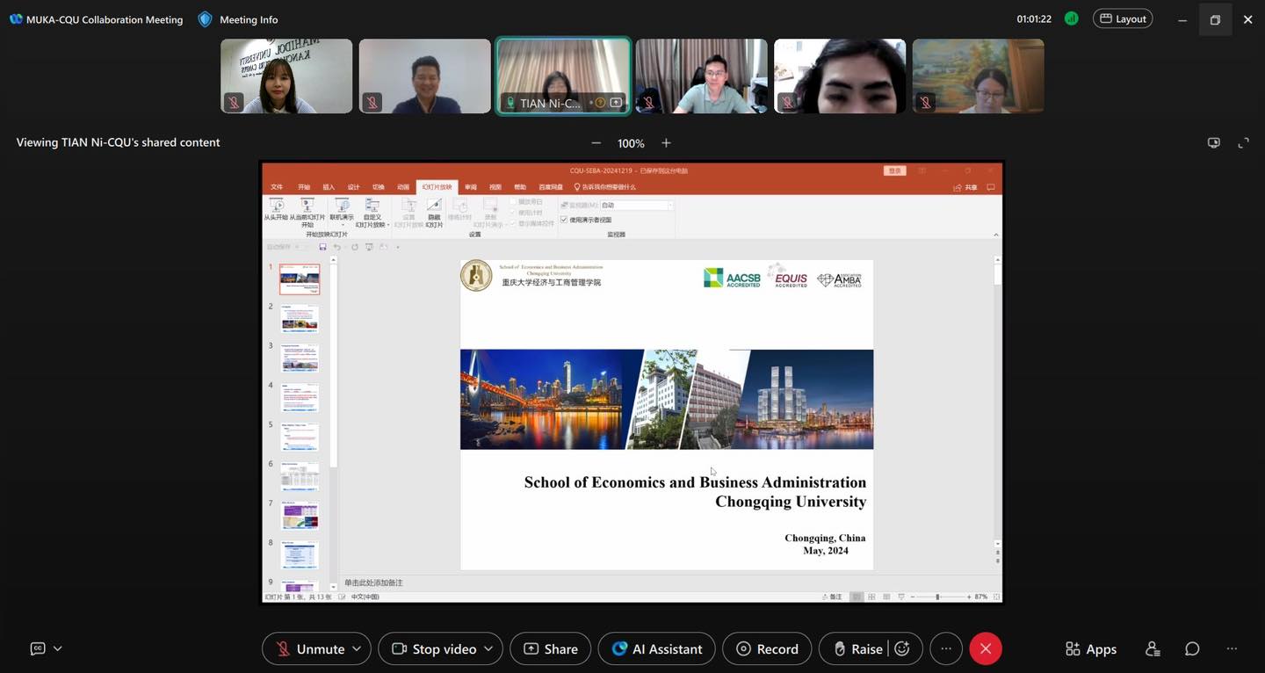This screenshot has width=1265, height=673.
Task: Open caption options arrow at bottom left
Action: point(58,648)
